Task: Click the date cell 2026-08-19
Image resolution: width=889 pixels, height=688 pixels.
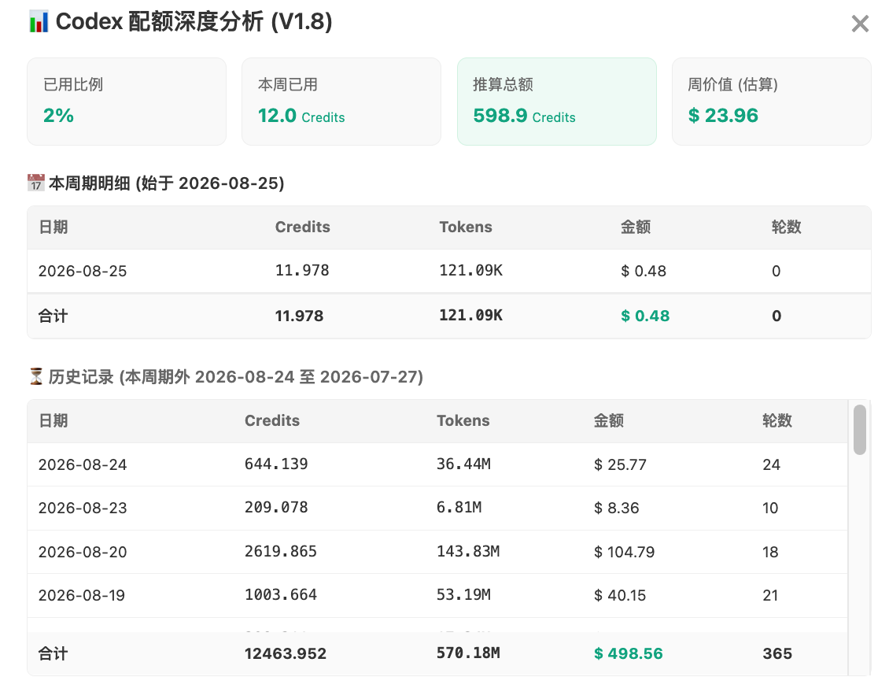Action: (82, 595)
